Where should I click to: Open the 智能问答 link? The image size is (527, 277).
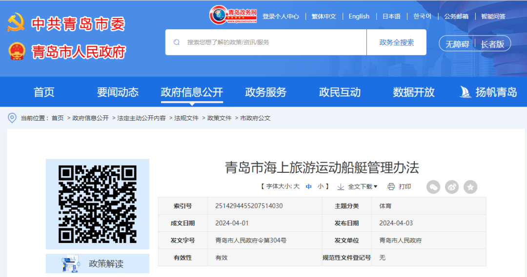[493, 17]
